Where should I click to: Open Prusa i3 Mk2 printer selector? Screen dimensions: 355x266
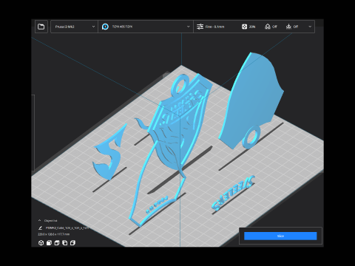click(x=74, y=27)
